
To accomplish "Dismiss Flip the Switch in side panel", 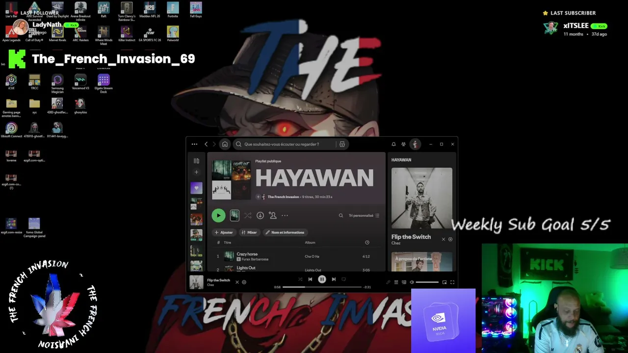I will [443, 239].
